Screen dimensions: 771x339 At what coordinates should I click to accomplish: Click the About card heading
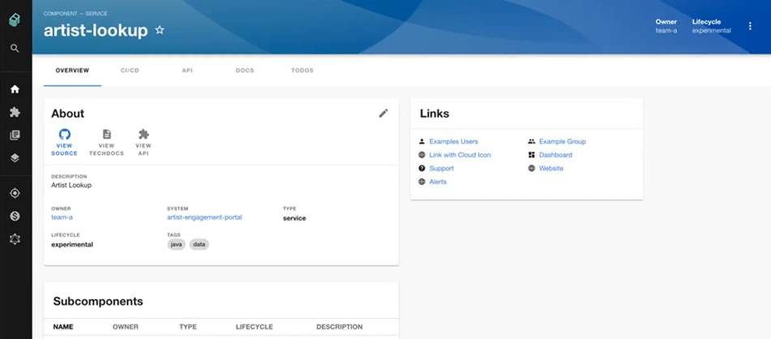coord(68,114)
